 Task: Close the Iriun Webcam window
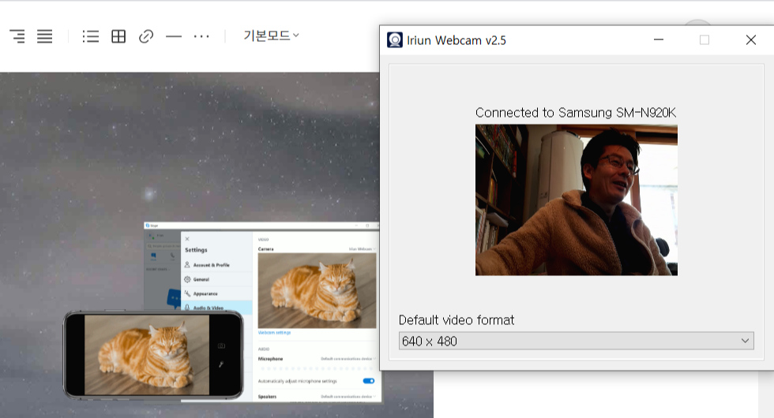tap(751, 40)
